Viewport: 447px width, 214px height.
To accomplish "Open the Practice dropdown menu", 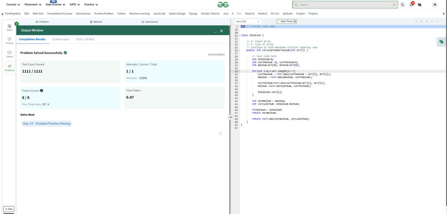I will 91,4.
